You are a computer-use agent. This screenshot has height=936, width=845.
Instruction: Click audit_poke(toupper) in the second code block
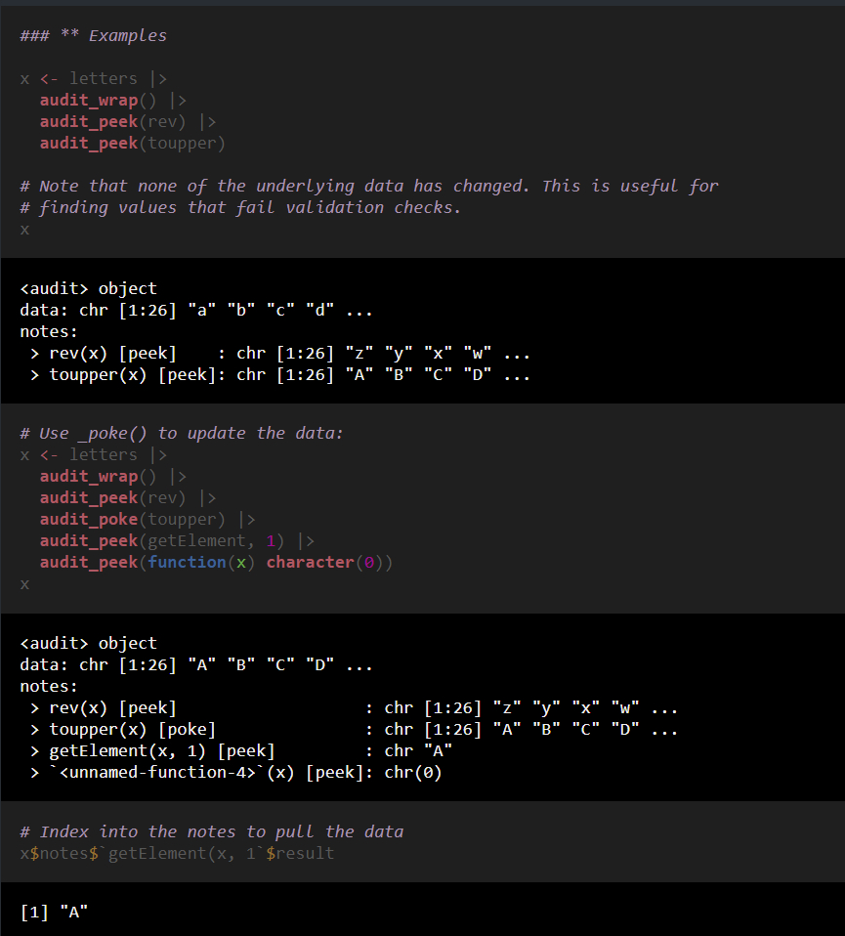click(x=132, y=519)
